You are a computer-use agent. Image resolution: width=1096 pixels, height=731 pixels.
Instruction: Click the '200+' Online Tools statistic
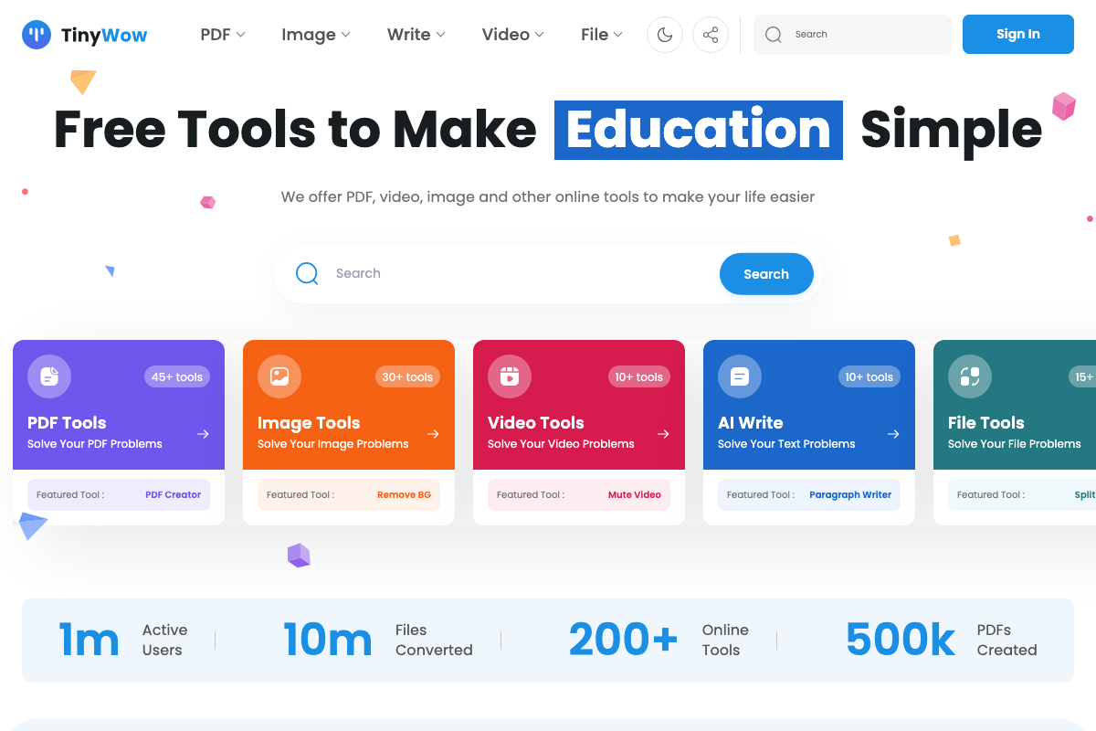pyautogui.click(x=623, y=640)
